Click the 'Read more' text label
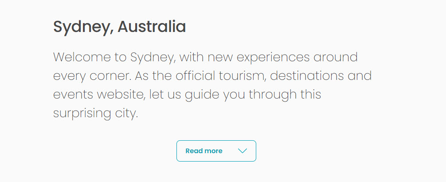 coord(204,151)
